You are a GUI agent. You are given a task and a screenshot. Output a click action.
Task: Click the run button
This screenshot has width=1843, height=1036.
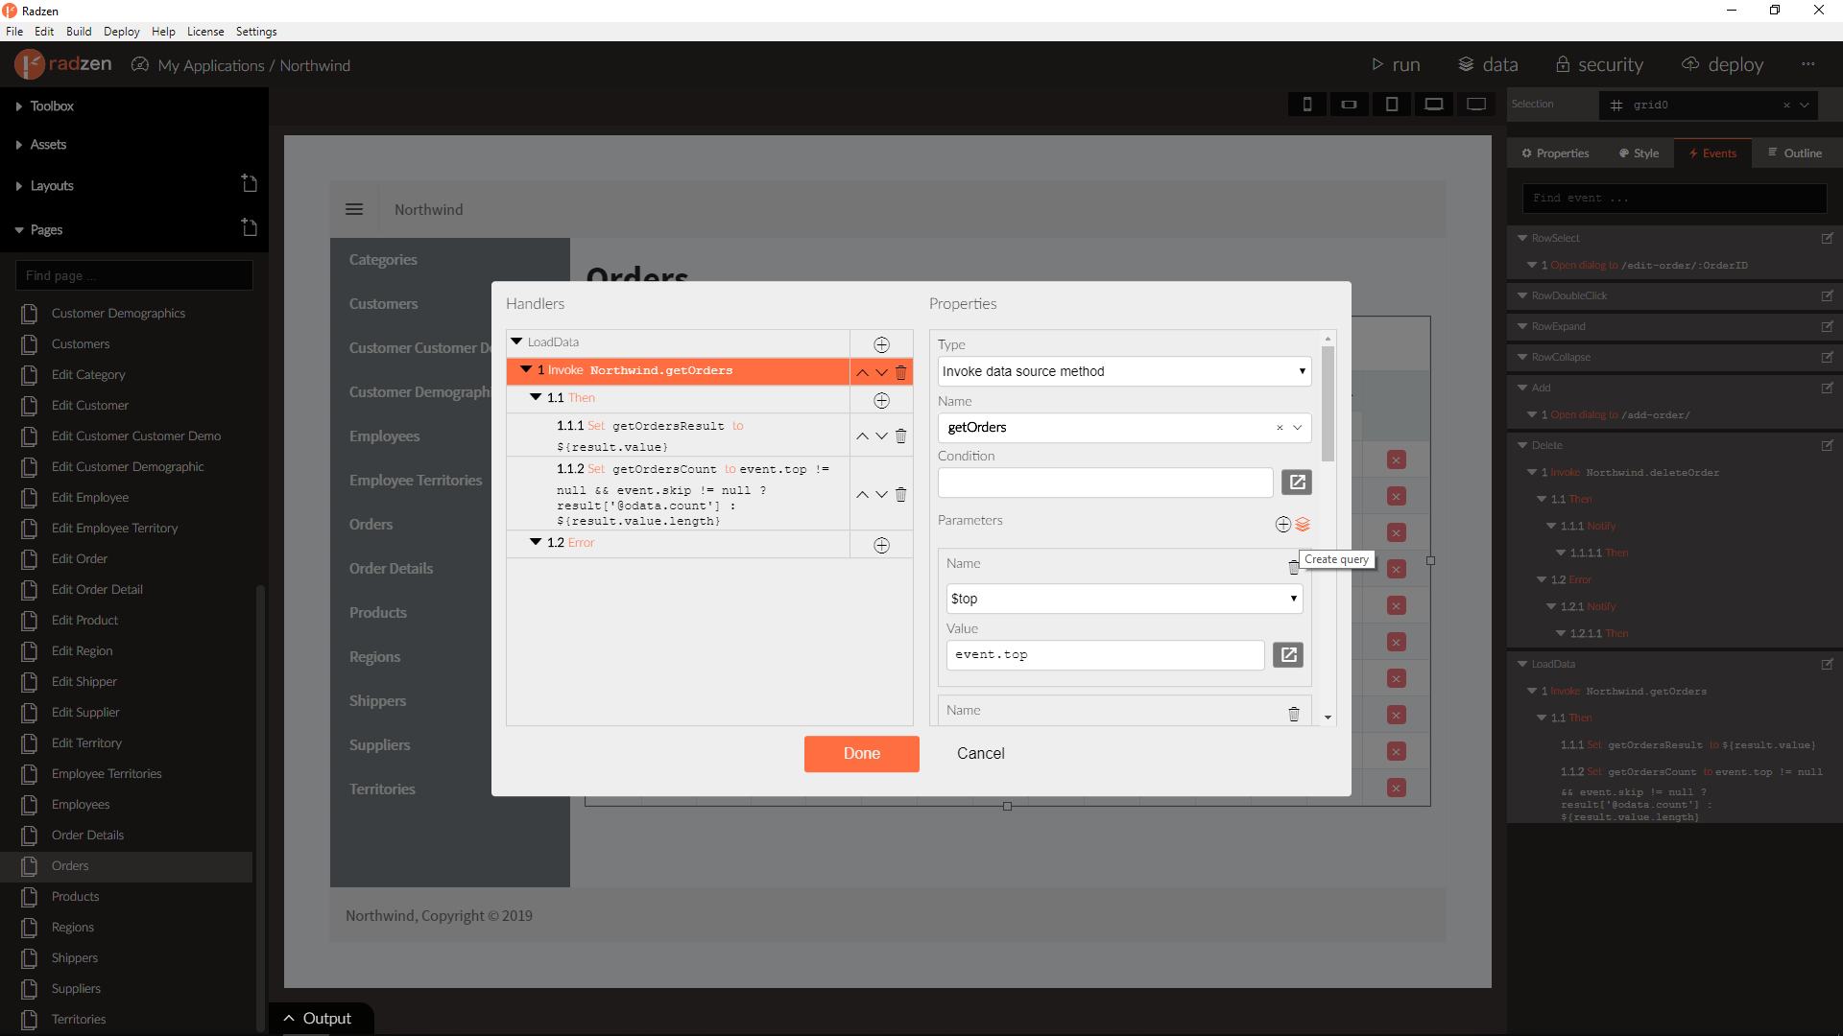1396,64
